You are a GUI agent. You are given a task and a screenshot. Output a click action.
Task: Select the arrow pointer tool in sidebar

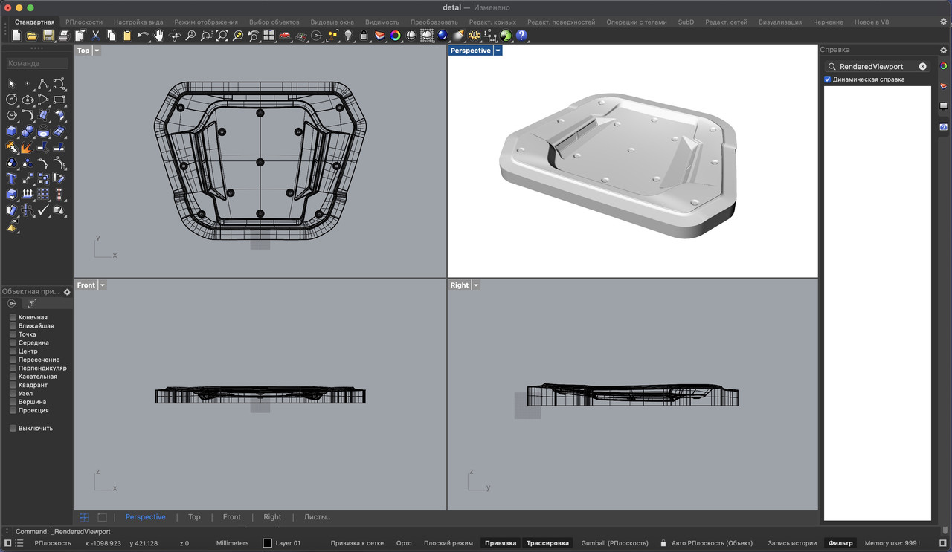(x=12, y=84)
